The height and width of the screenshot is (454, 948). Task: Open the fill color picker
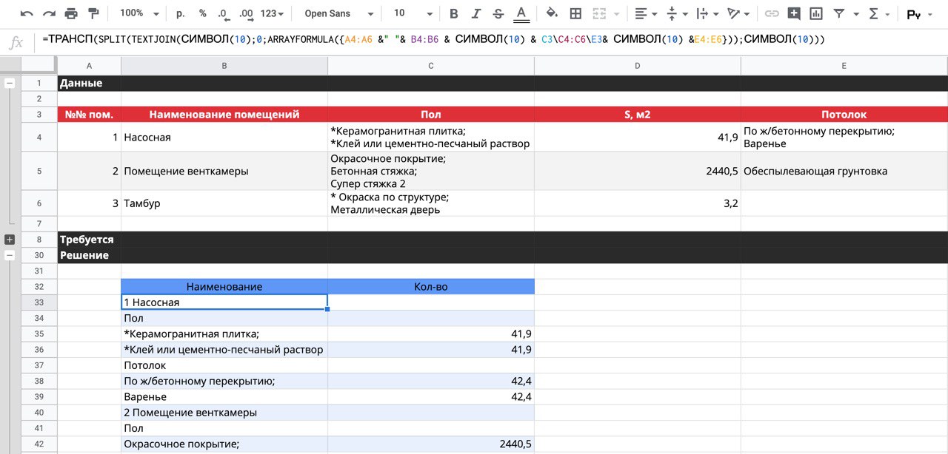point(552,13)
